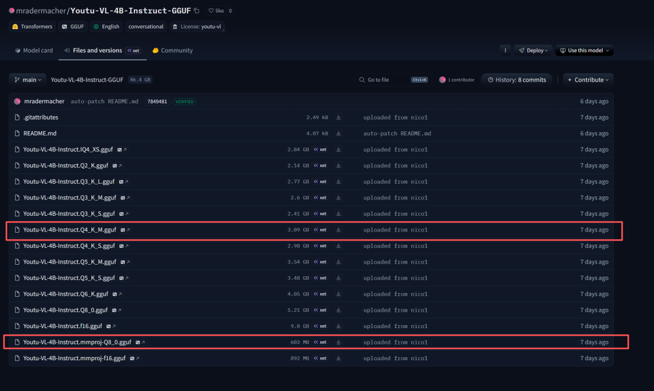The image size is (654, 391).
Task: Switch to the Model card tab
Action: (34, 50)
